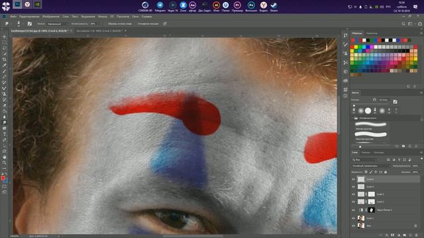Toggle visibility of Слой 1 photo layer
This screenshot has width=424, height=238.
tap(353, 218)
